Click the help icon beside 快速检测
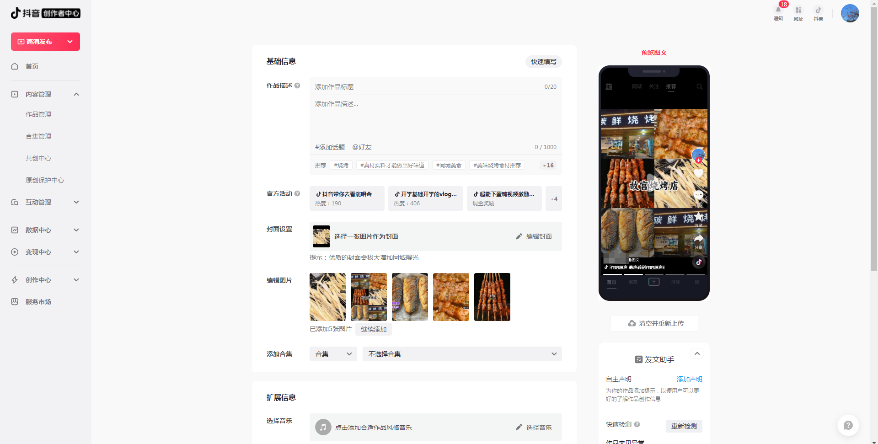Viewport: 878px width, 444px height. click(637, 424)
